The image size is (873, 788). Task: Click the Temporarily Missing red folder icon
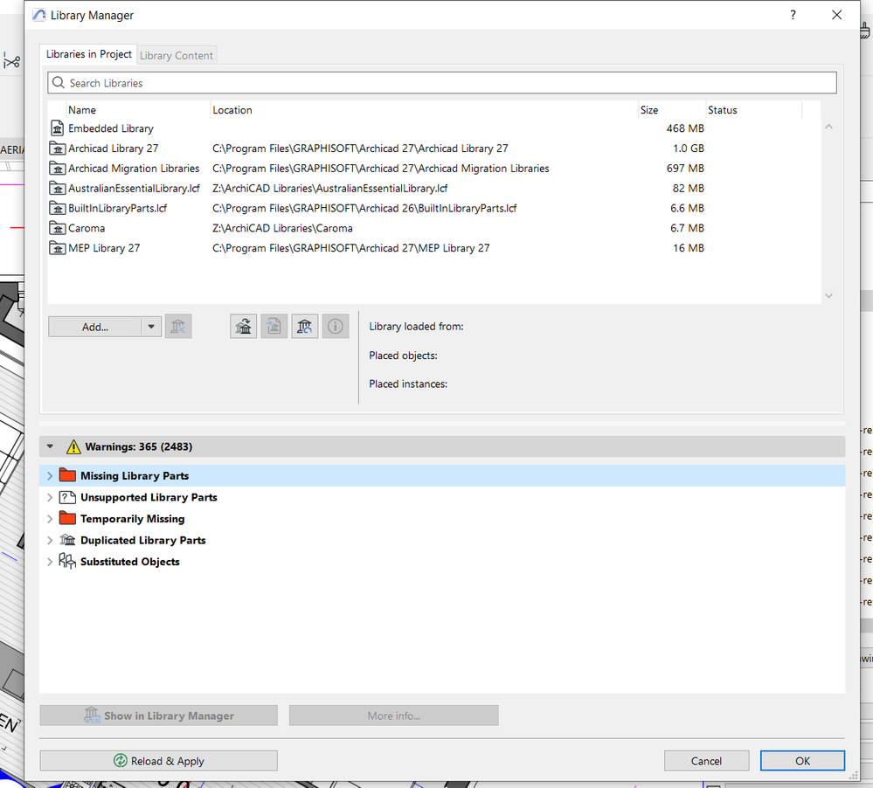[x=67, y=518]
